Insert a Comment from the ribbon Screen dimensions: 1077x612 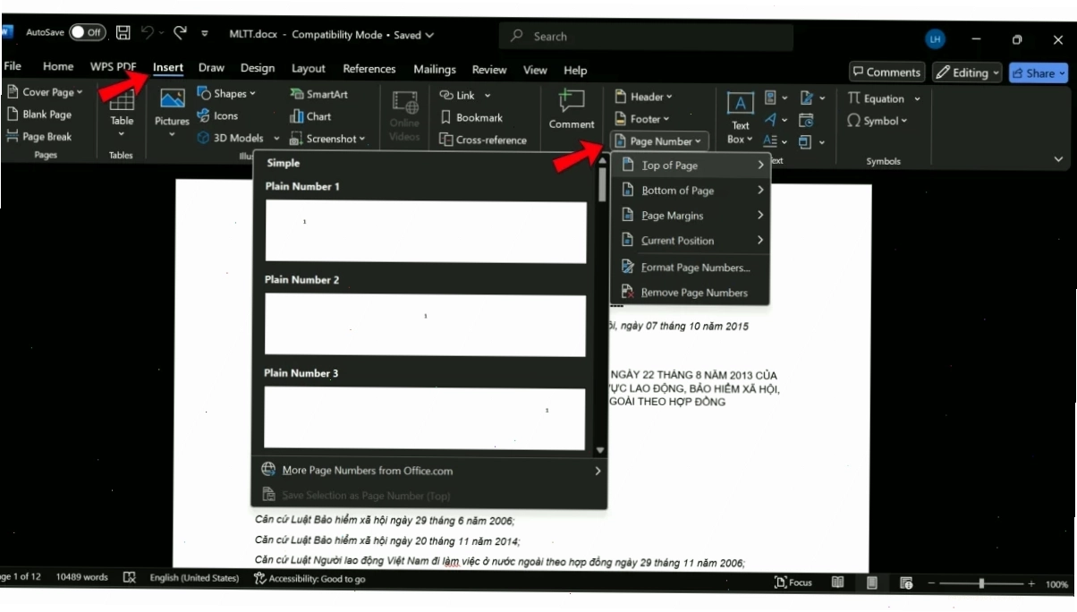pyautogui.click(x=572, y=110)
